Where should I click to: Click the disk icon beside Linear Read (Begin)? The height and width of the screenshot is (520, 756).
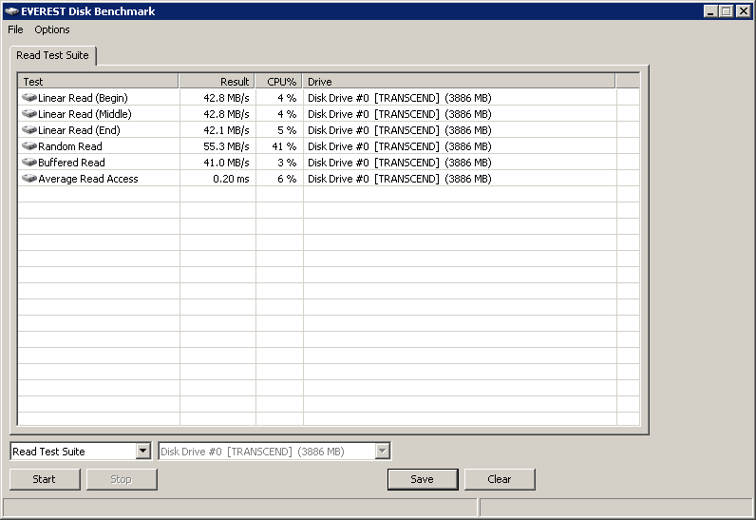point(29,98)
